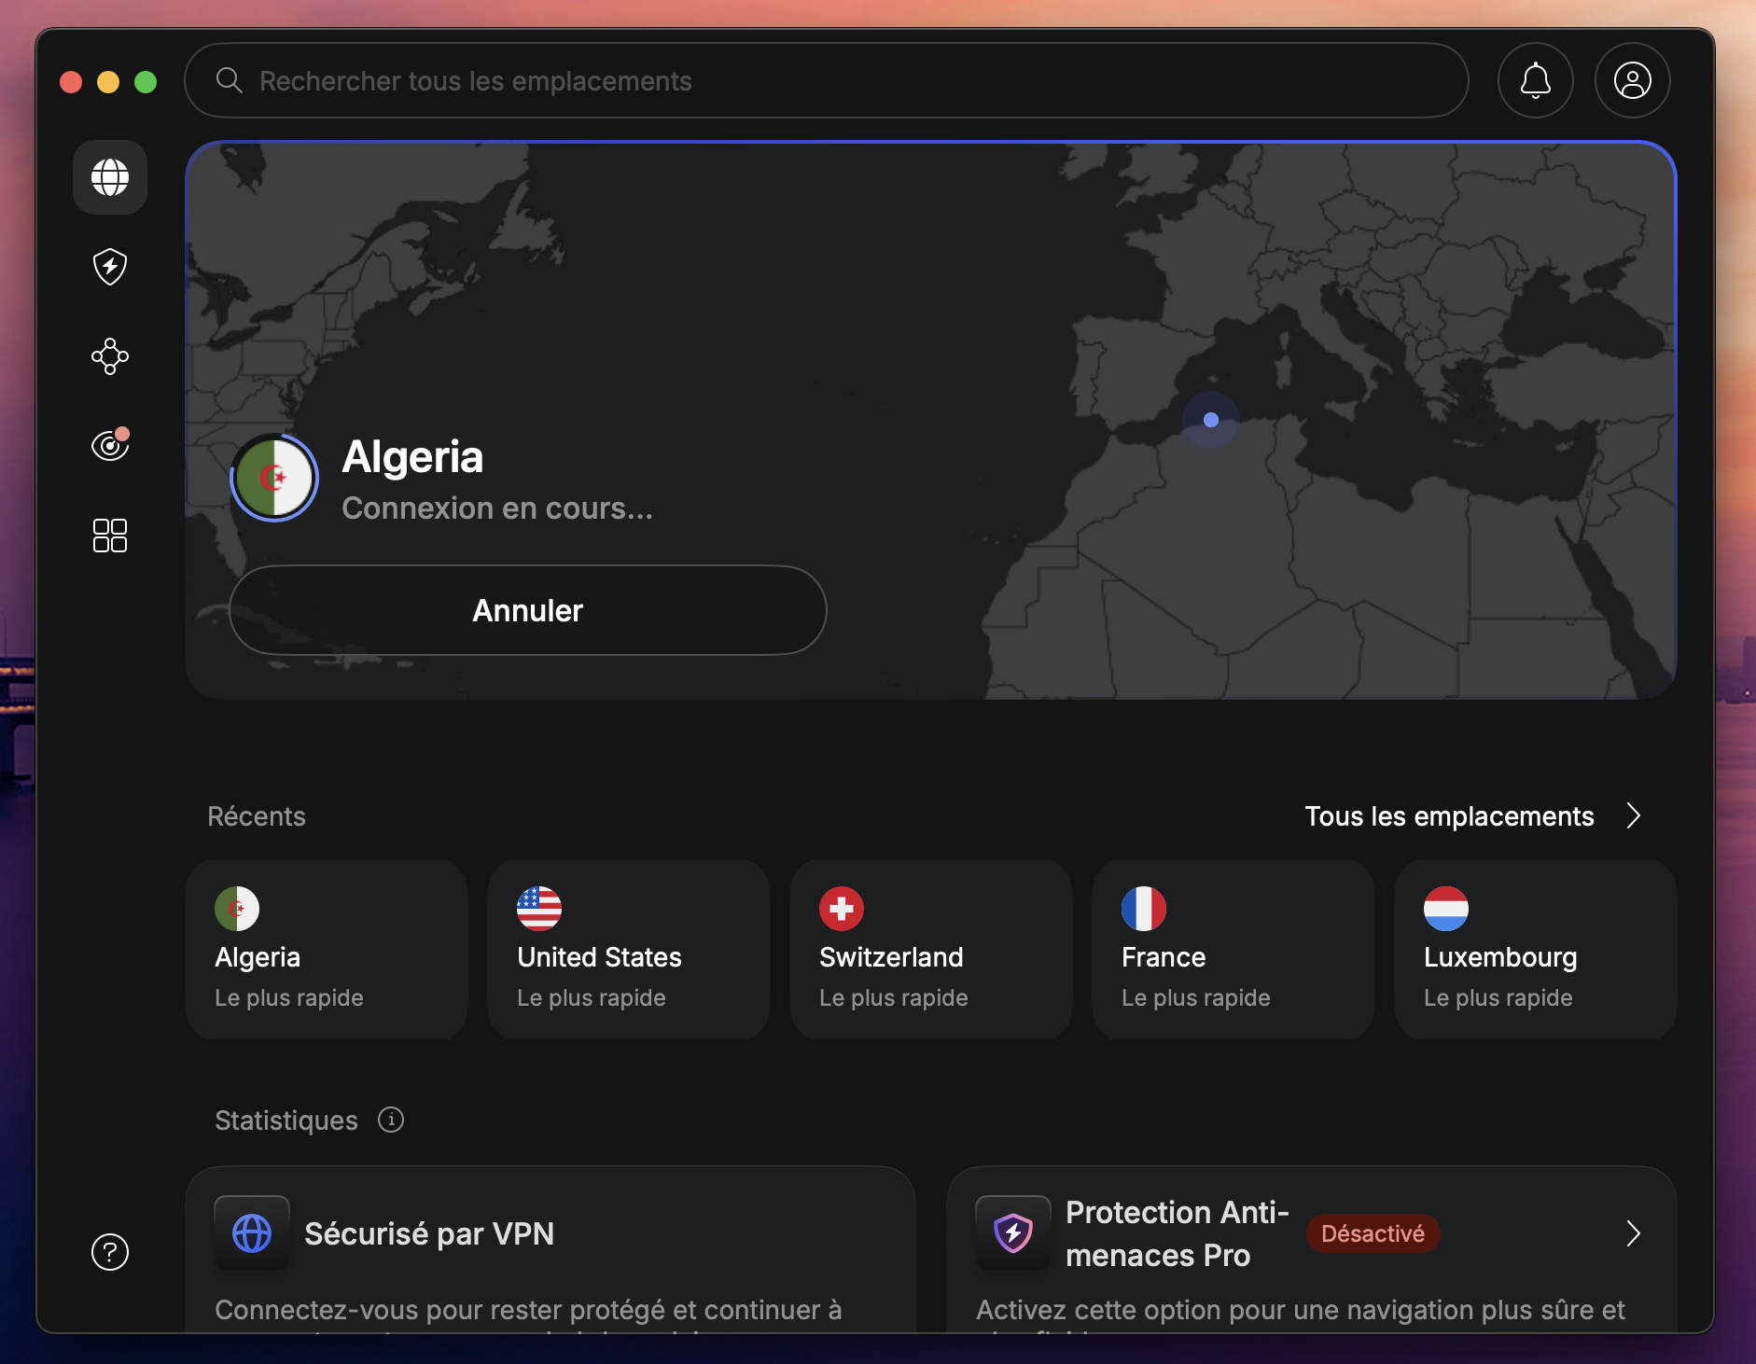Viewport: 1756px width, 1364px height.
Task: Expand Tous les emplacements with the chevron
Action: [x=1635, y=816]
